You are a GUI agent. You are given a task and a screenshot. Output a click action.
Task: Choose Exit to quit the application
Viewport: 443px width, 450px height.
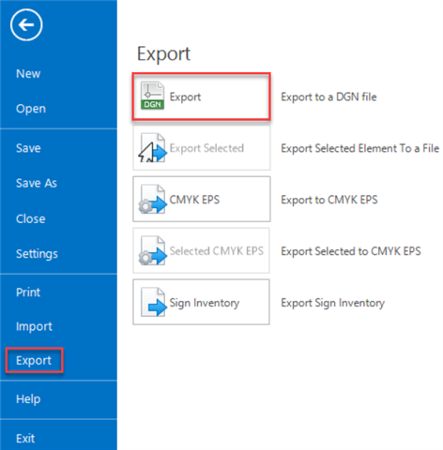pos(25,439)
